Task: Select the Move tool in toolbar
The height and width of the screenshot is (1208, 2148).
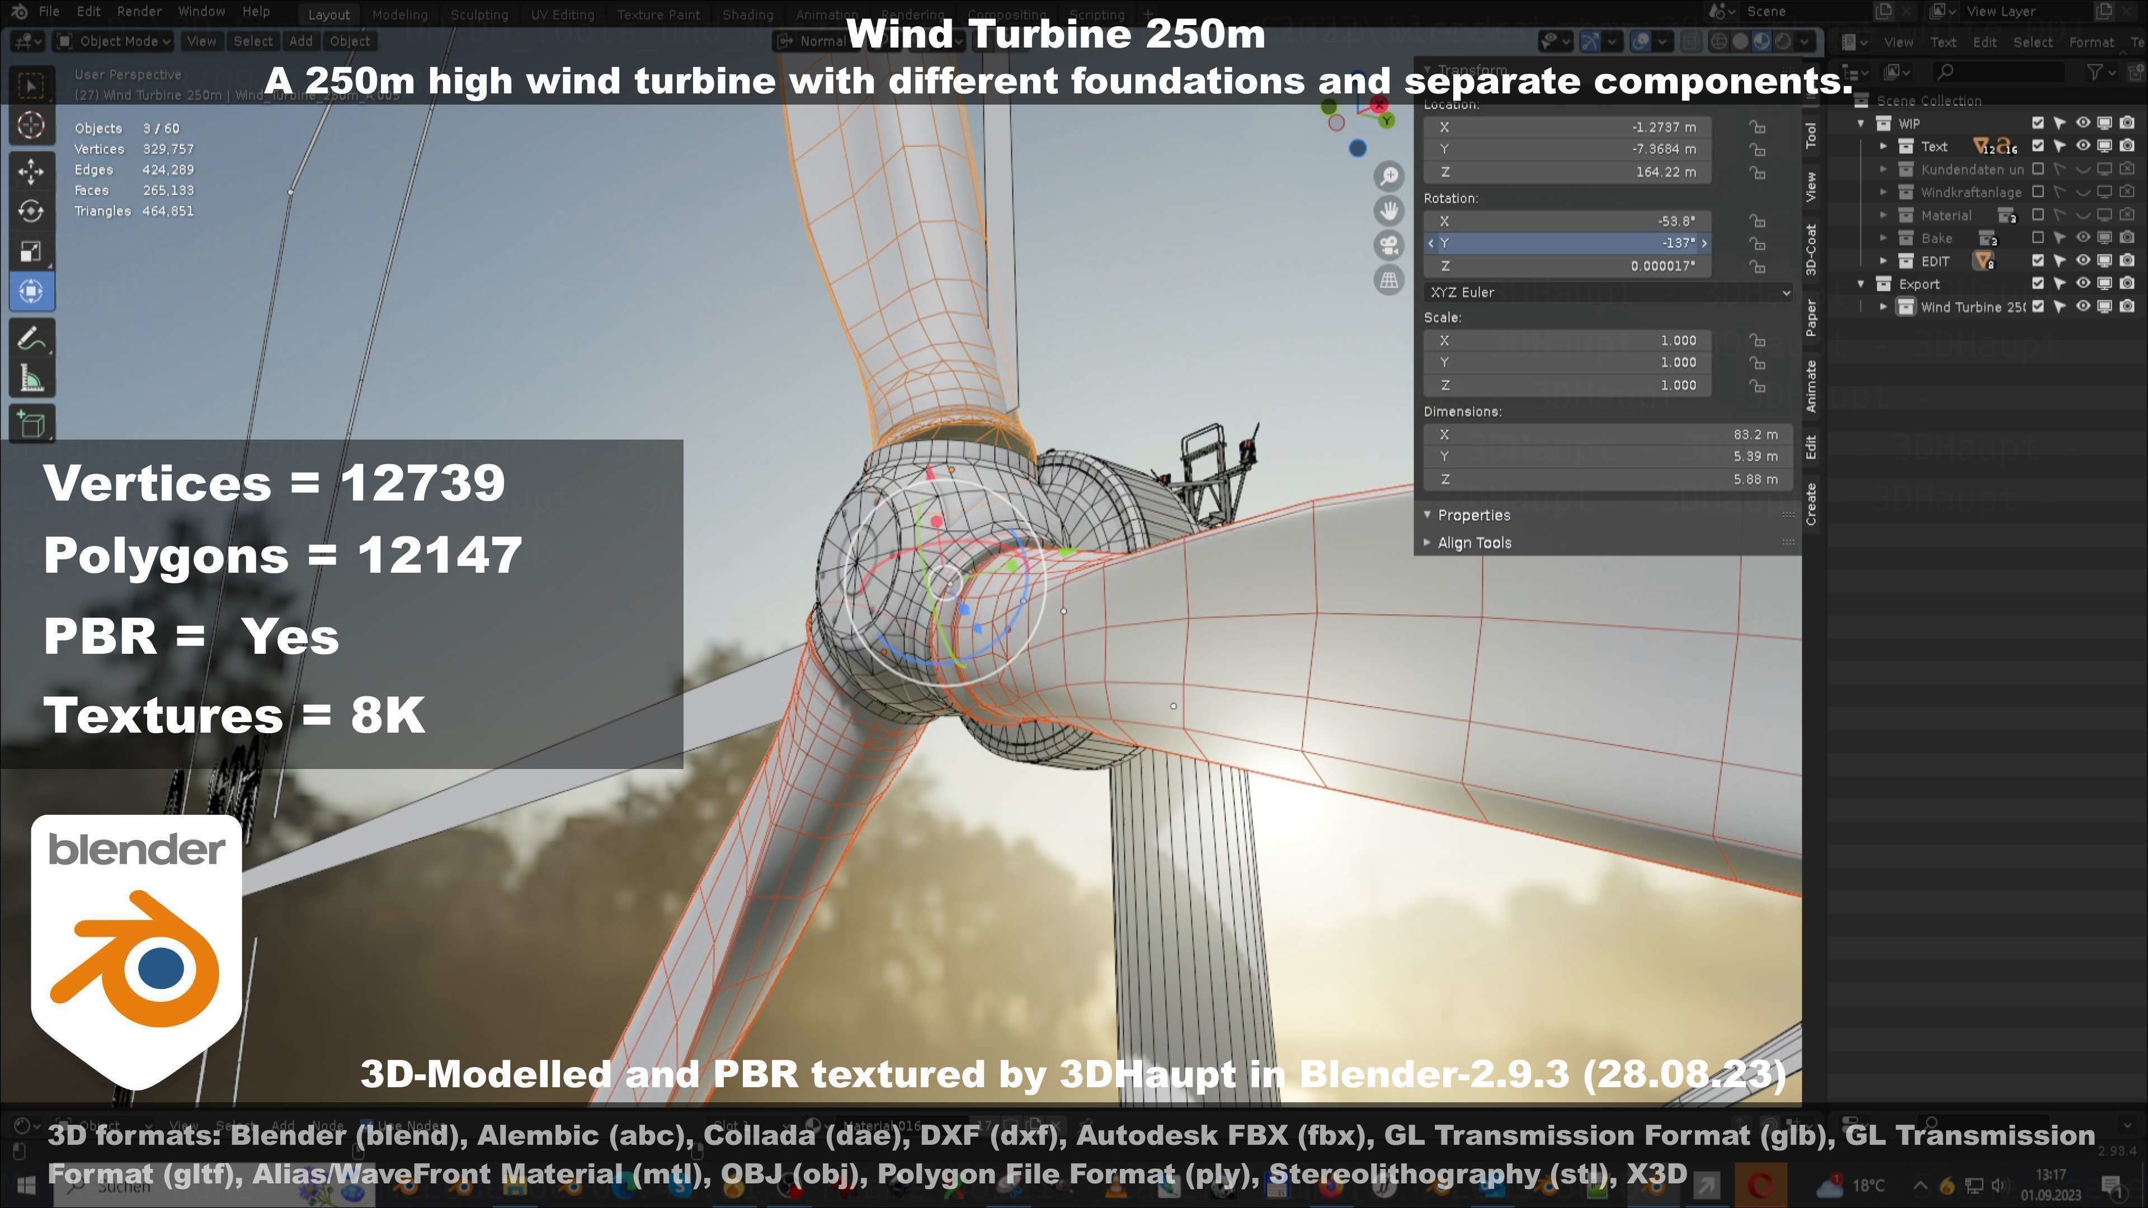Action: tap(31, 171)
